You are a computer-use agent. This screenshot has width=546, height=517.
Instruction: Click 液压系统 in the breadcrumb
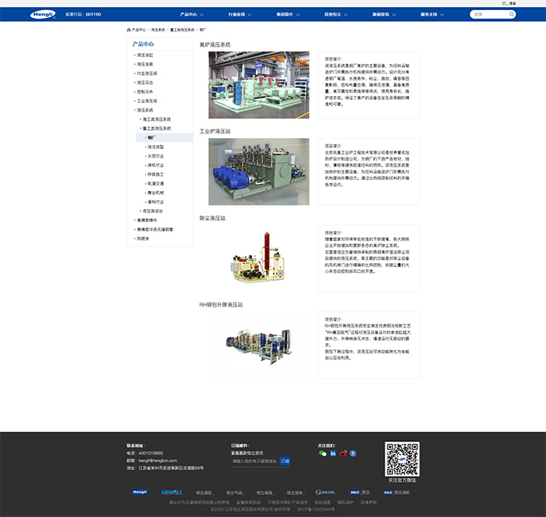pyautogui.click(x=158, y=30)
